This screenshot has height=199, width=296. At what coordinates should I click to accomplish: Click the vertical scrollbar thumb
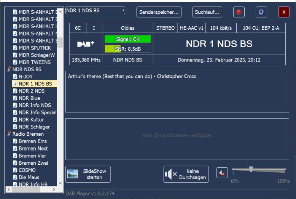tap(60, 42)
